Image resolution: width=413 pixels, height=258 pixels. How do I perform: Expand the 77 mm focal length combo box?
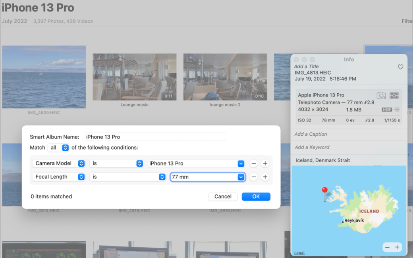(241, 177)
